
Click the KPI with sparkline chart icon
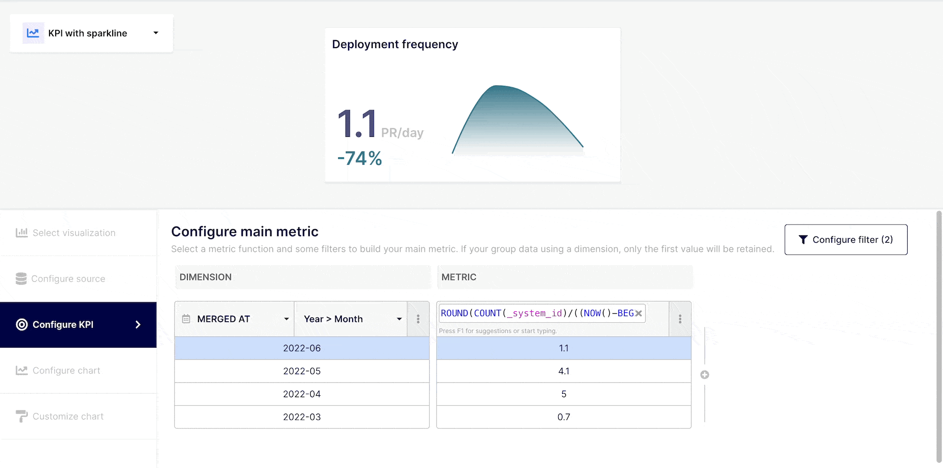[33, 33]
